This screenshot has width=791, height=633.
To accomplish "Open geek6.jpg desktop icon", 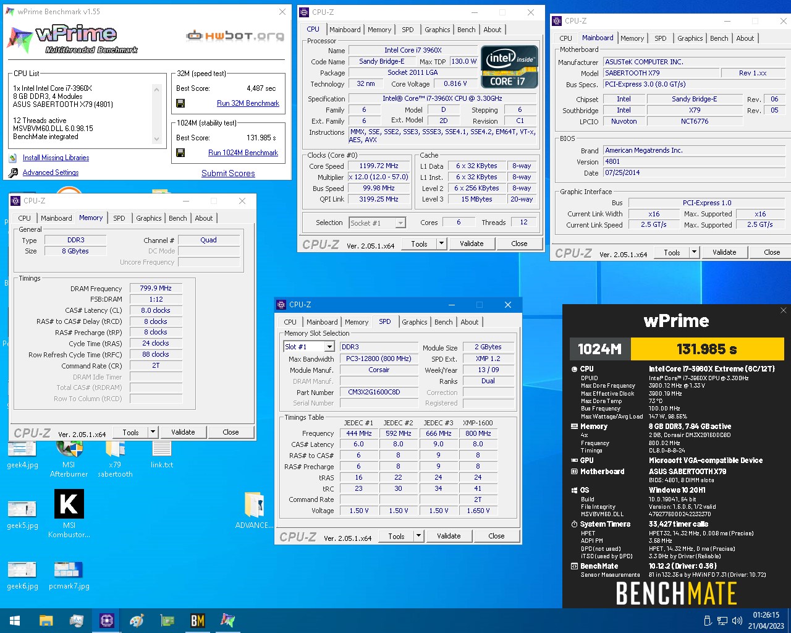I will tap(22, 575).
